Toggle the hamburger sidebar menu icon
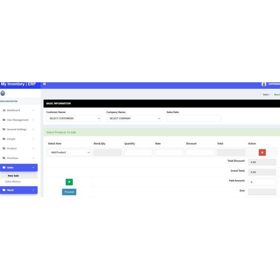This screenshot has width=280, height=280. click(x=44, y=84)
